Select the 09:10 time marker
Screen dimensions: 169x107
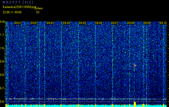163,23
